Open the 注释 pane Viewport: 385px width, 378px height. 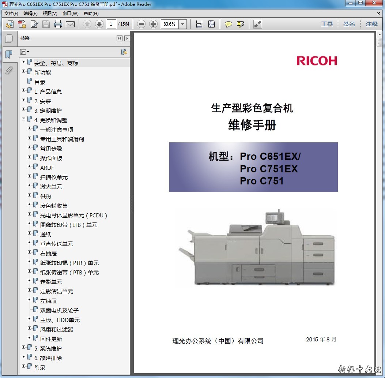[x=371, y=24]
